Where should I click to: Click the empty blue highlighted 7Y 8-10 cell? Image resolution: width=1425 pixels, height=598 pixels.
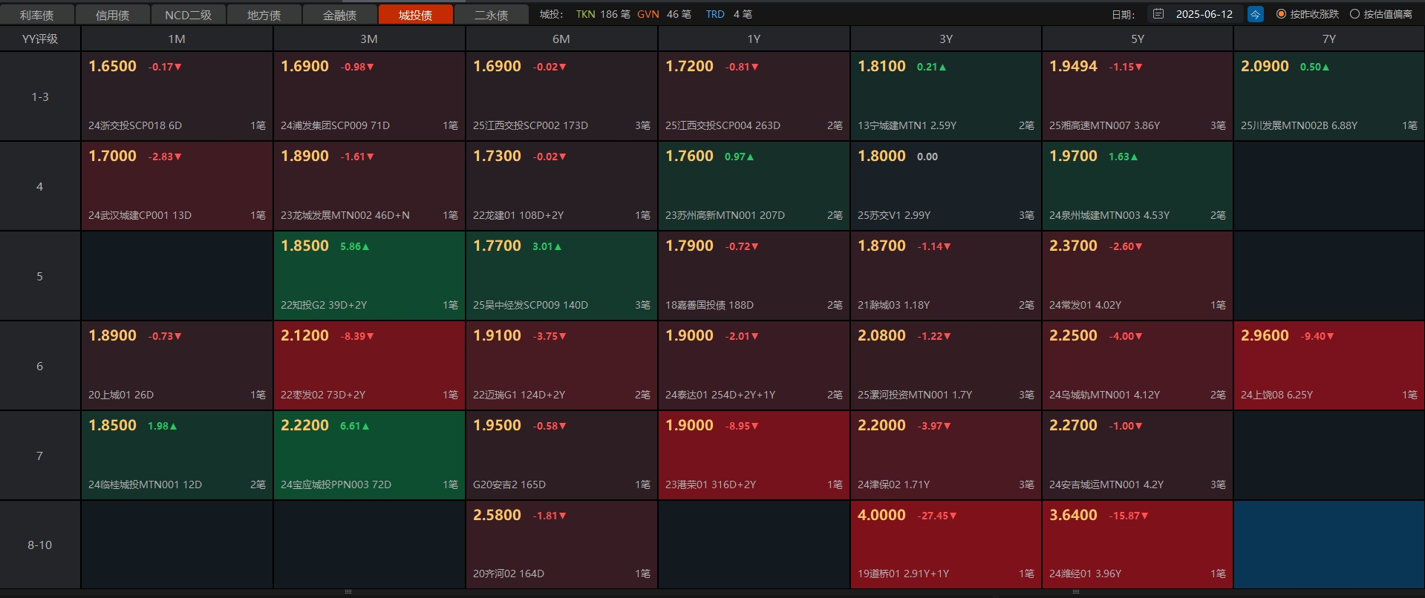tap(1329, 545)
